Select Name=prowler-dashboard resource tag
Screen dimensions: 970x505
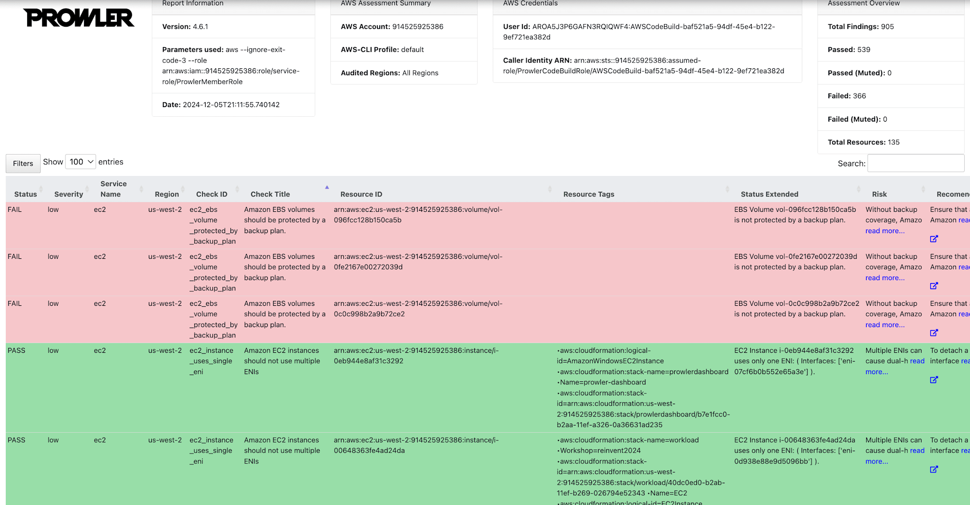point(601,382)
